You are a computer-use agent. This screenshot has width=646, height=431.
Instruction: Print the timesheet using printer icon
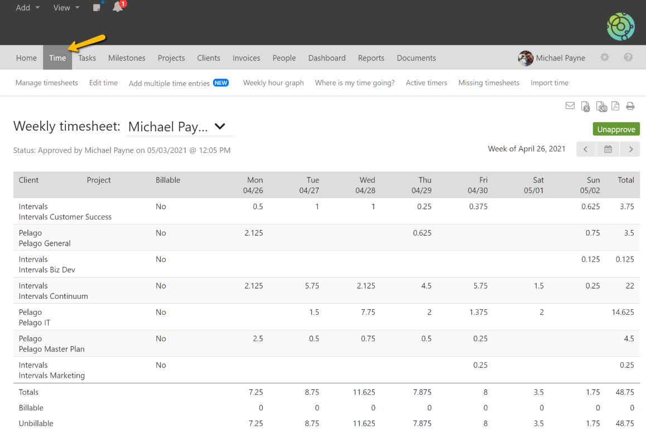click(x=630, y=106)
